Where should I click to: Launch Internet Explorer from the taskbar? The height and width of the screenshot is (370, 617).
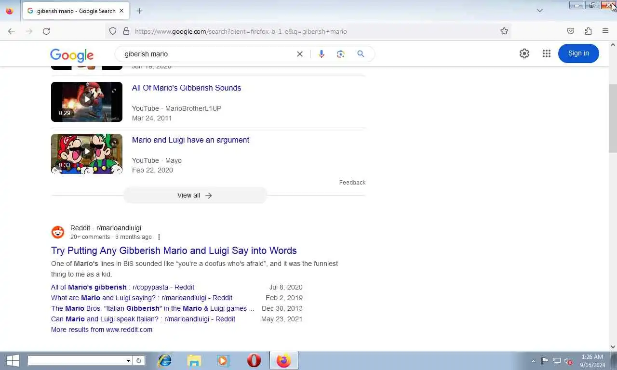point(165,360)
